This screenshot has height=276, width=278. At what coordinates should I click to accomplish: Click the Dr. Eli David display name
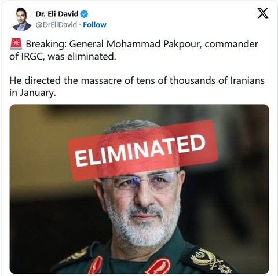click(x=57, y=14)
